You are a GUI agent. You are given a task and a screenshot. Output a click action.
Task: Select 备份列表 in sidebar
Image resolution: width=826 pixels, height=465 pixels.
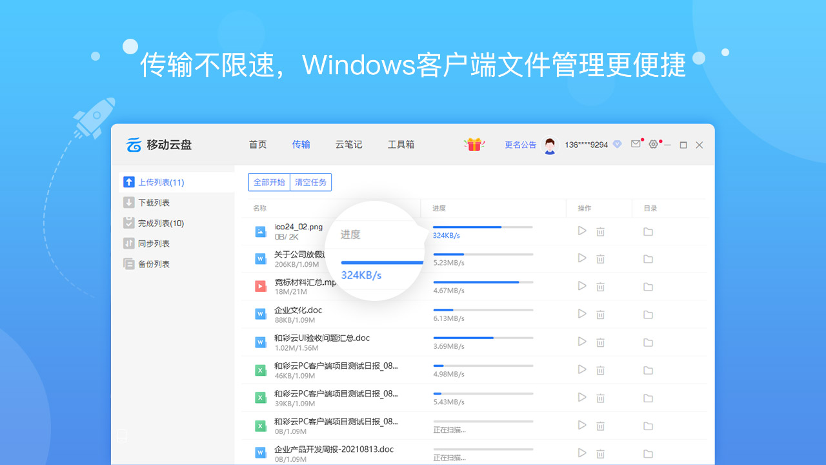(177, 264)
